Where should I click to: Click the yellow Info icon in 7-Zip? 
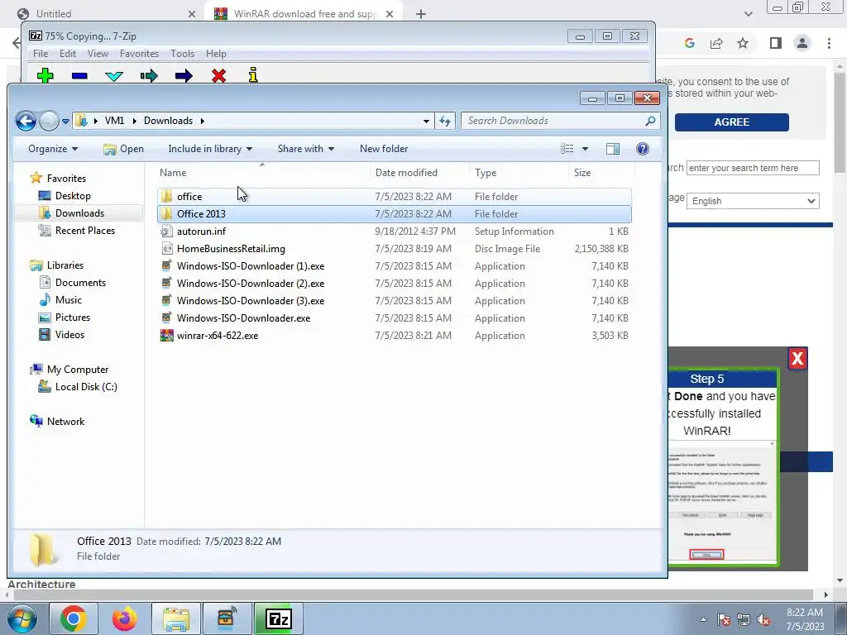[253, 75]
